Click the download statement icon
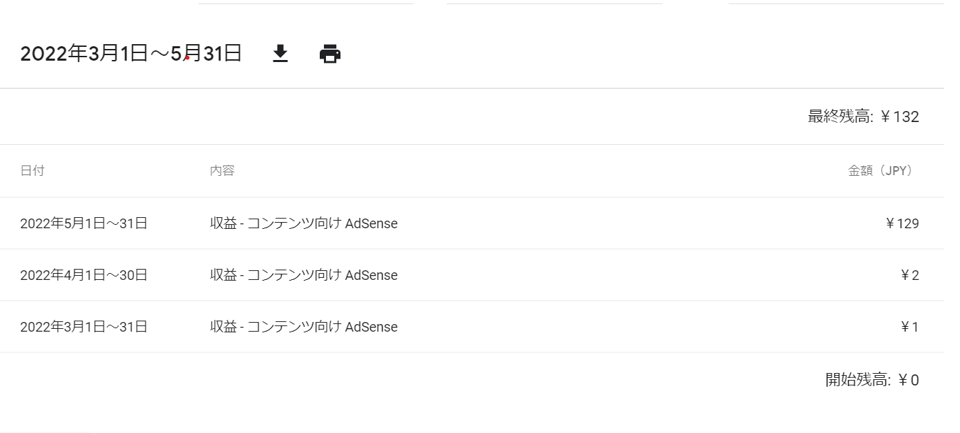 (280, 54)
